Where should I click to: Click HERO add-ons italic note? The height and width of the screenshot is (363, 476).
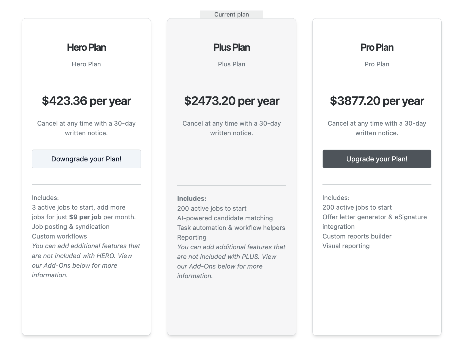click(86, 261)
